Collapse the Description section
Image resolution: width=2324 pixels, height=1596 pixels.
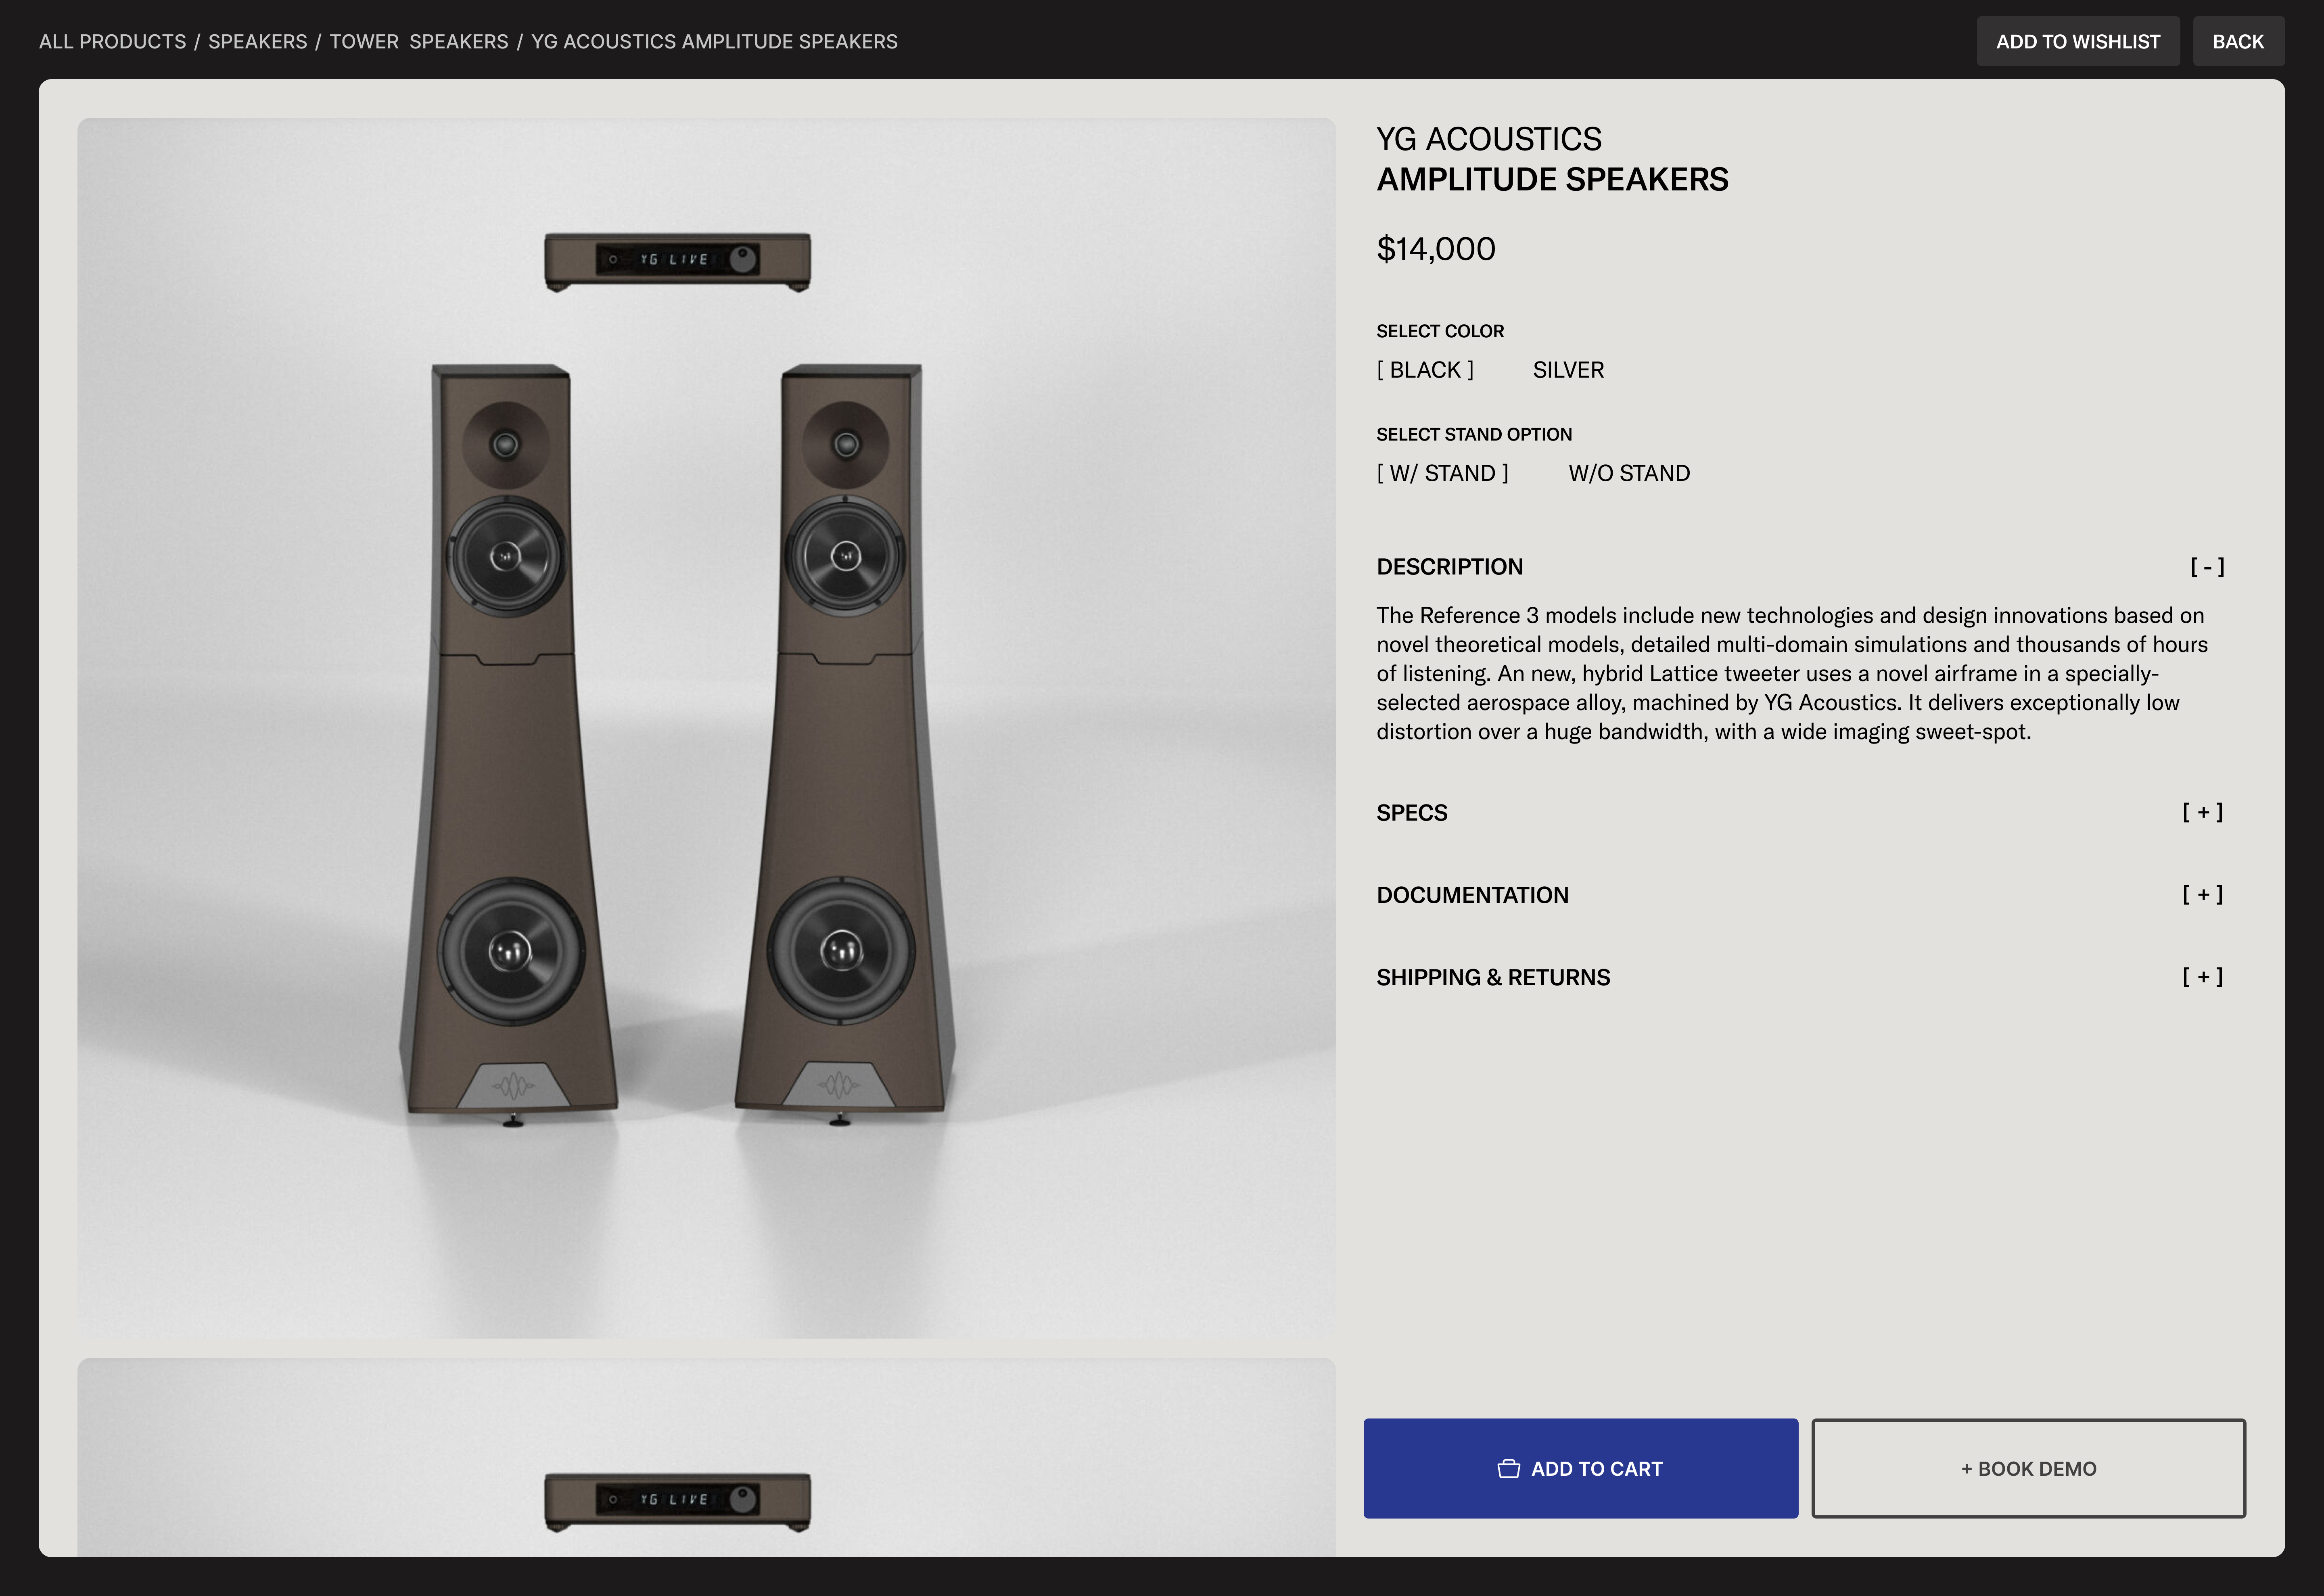point(2207,567)
